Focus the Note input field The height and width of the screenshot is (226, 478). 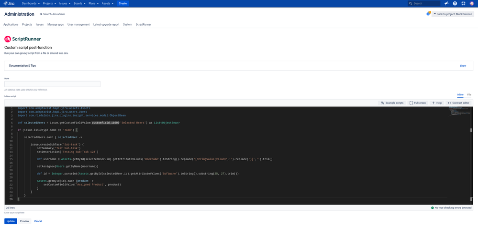point(52,84)
